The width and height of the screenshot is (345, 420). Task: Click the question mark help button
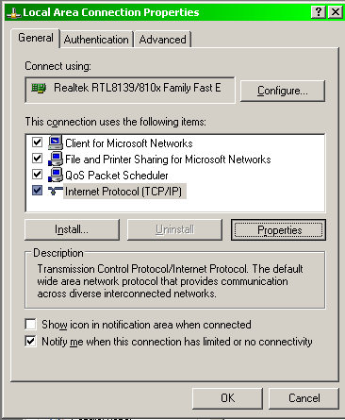click(319, 12)
